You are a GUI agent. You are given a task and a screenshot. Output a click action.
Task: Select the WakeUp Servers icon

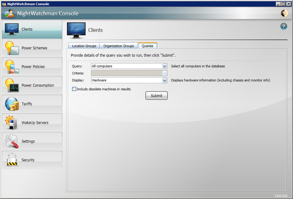click(12, 123)
